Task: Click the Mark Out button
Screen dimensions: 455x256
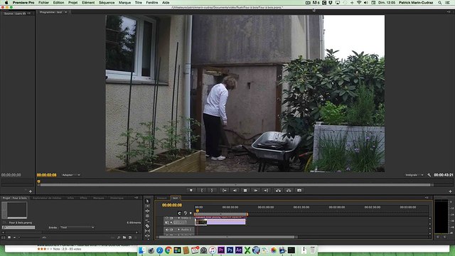Action: click(x=212, y=191)
